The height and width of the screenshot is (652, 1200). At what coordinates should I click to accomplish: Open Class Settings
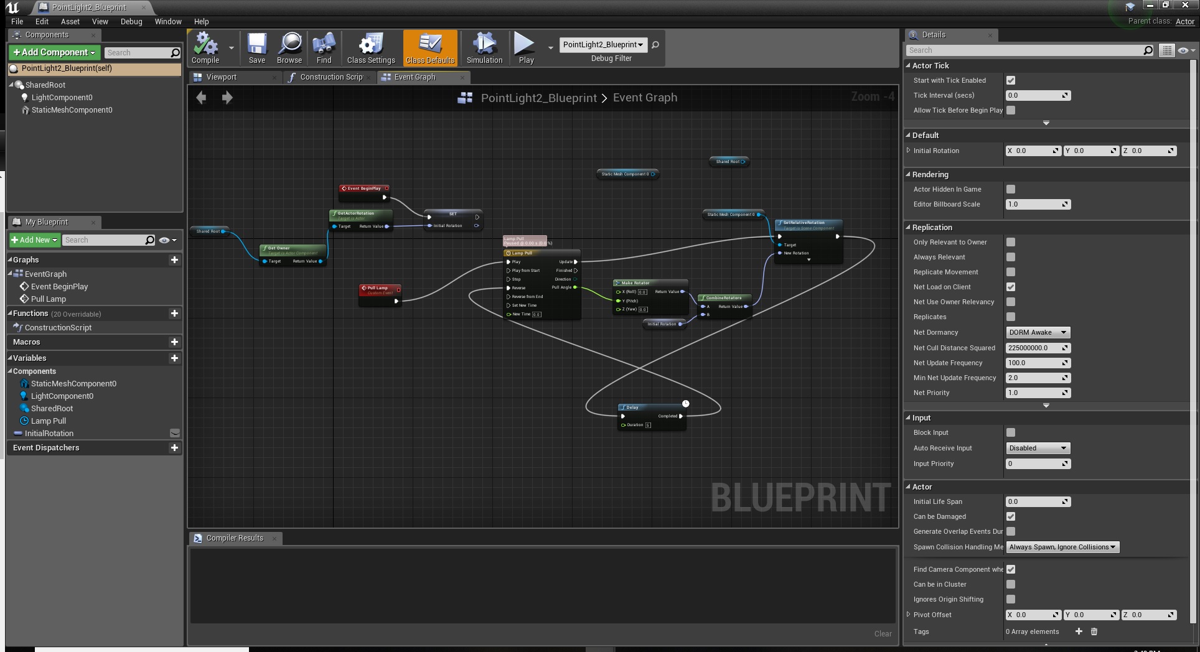coord(371,48)
